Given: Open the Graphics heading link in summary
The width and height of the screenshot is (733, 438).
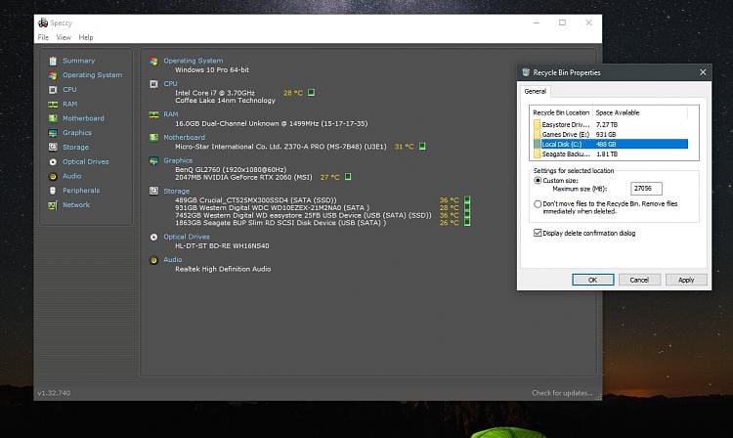Looking at the screenshot, I should click(x=178, y=160).
